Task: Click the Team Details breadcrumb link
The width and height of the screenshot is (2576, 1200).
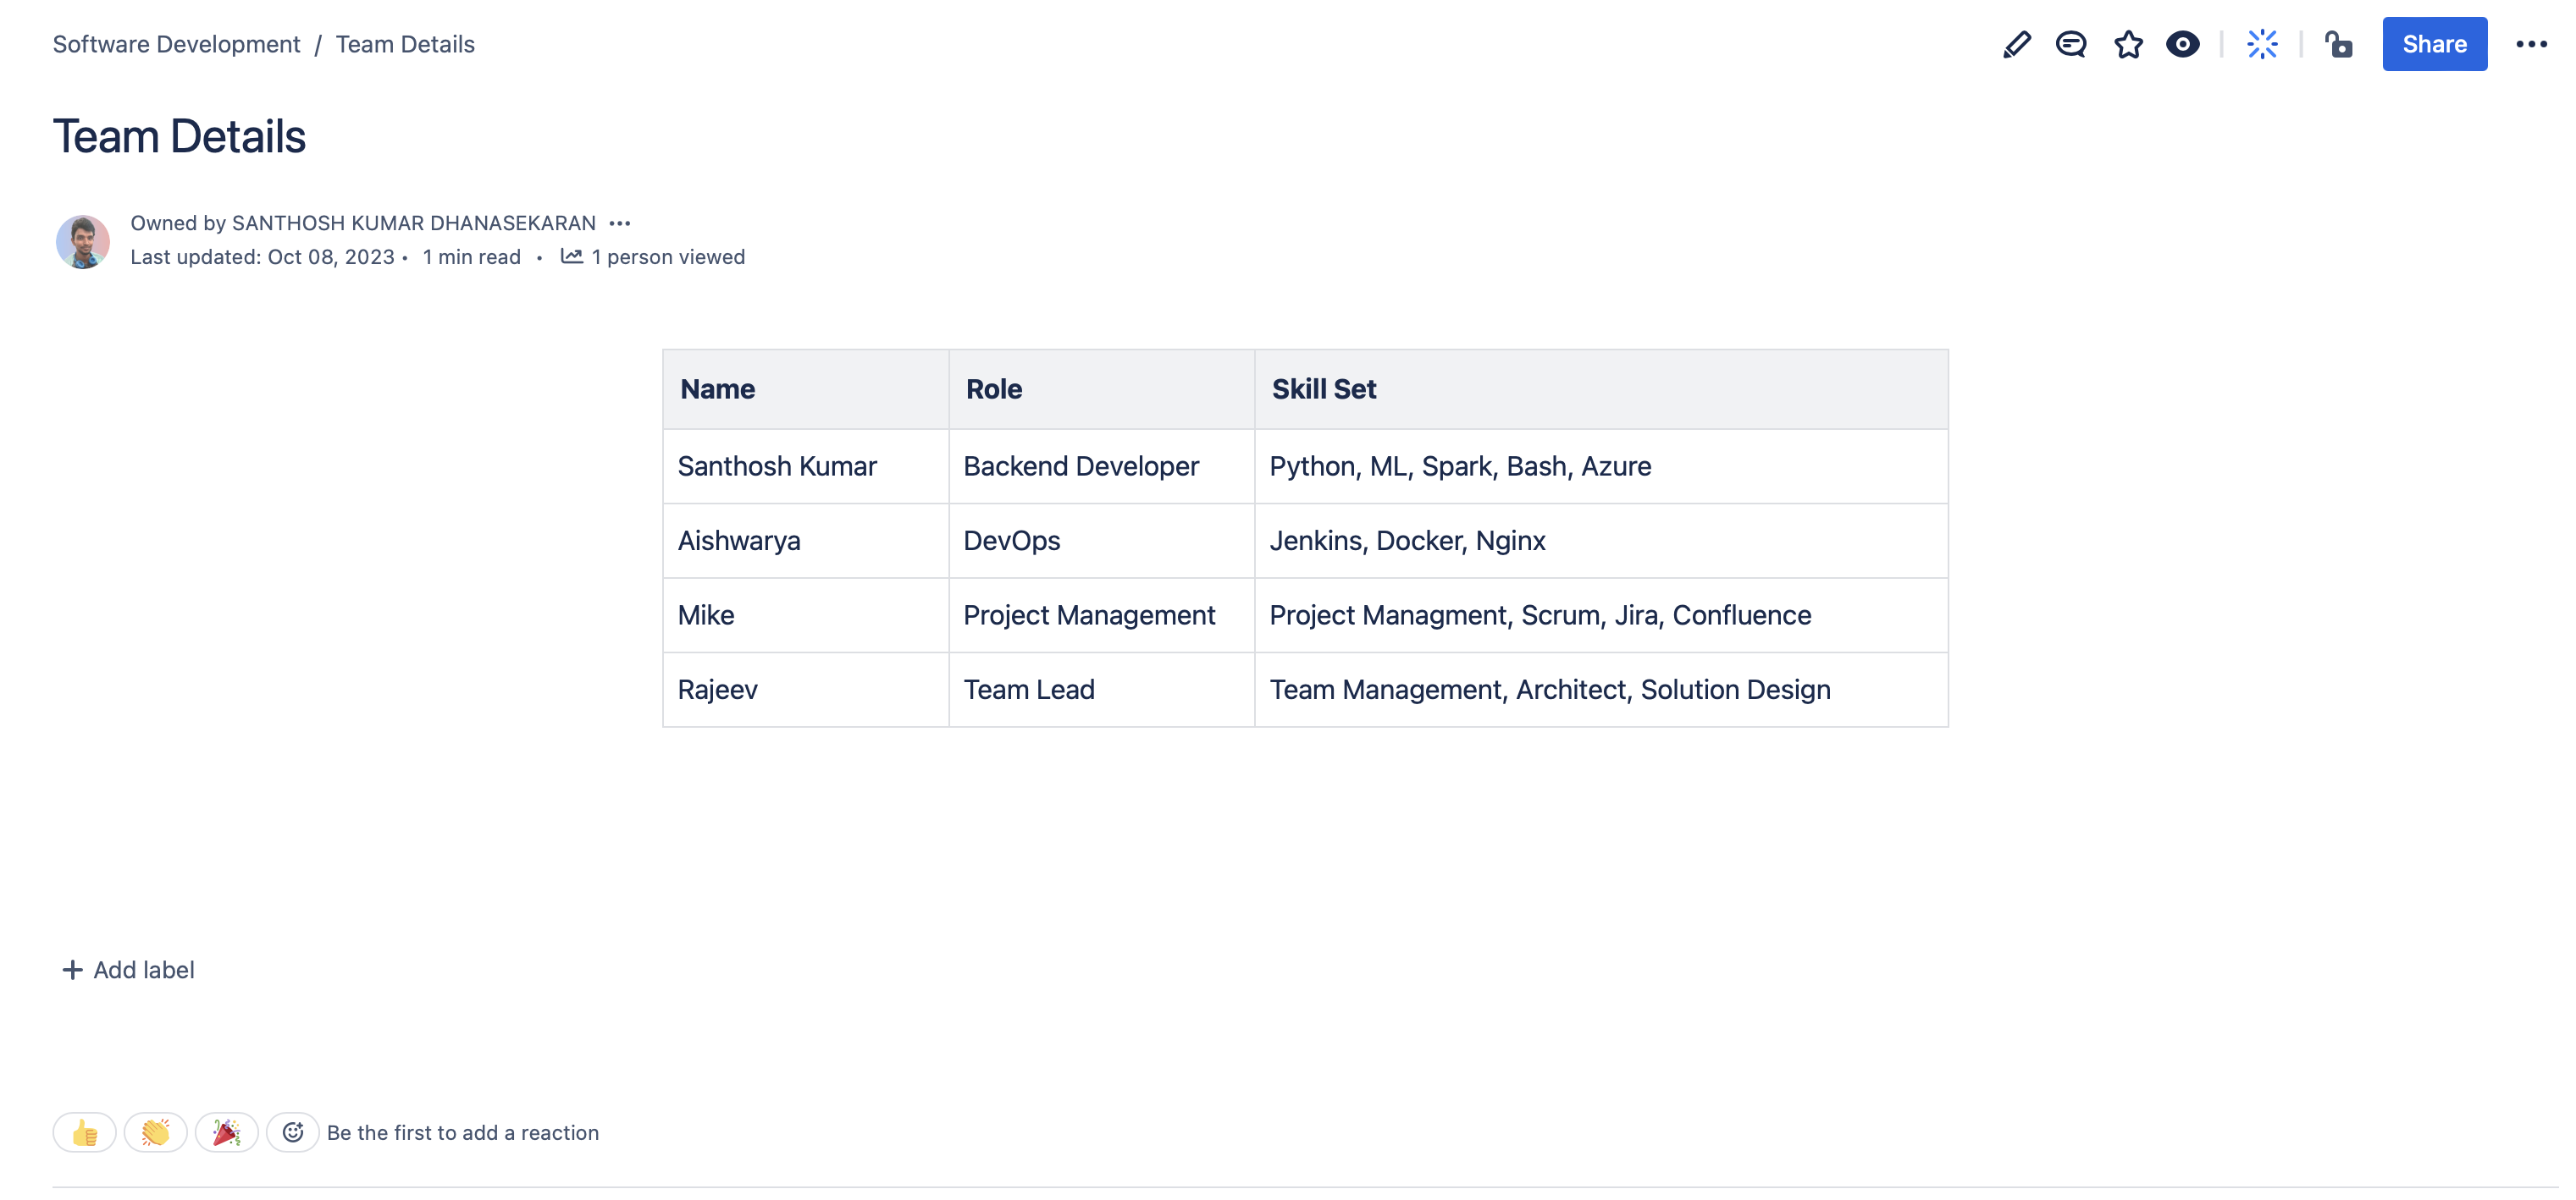Action: [404, 44]
